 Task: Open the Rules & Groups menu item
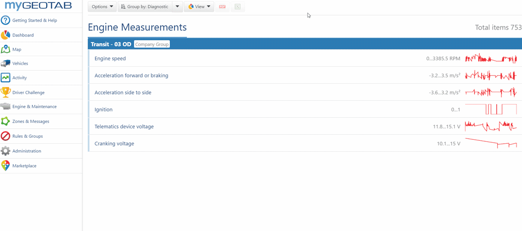click(28, 136)
